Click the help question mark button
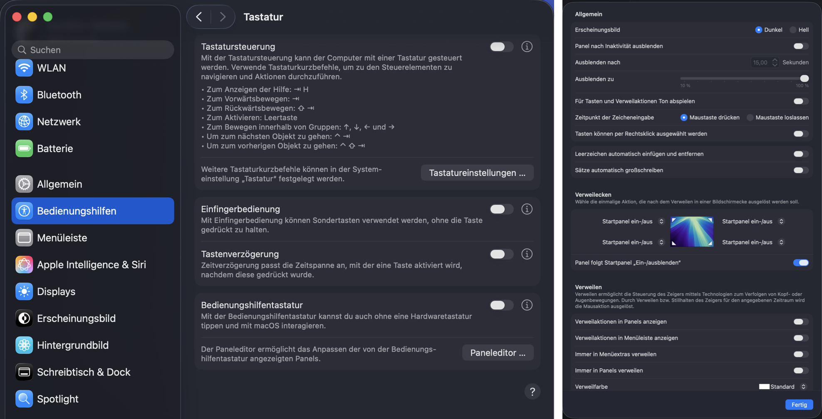The image size is (822, 419). point(532,392)
